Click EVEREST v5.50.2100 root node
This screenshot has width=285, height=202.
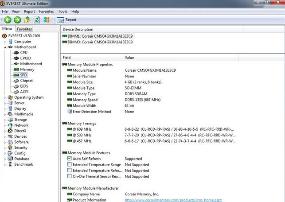pos(24,36)
